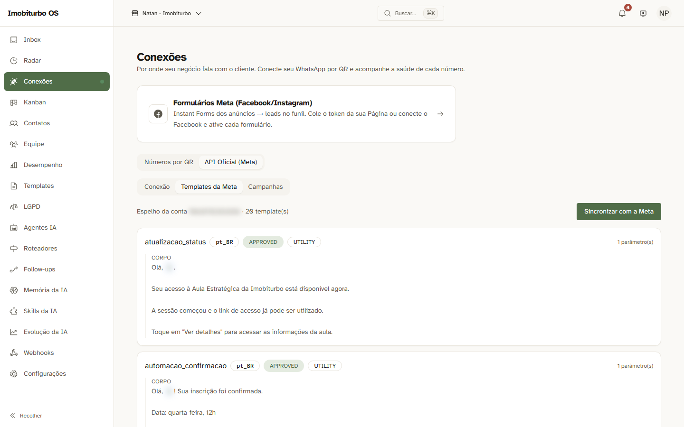The width and height of the screenshot is (684, 427).
Task: Click the Imobiturbo OS logo text
Action: [33, 13]
